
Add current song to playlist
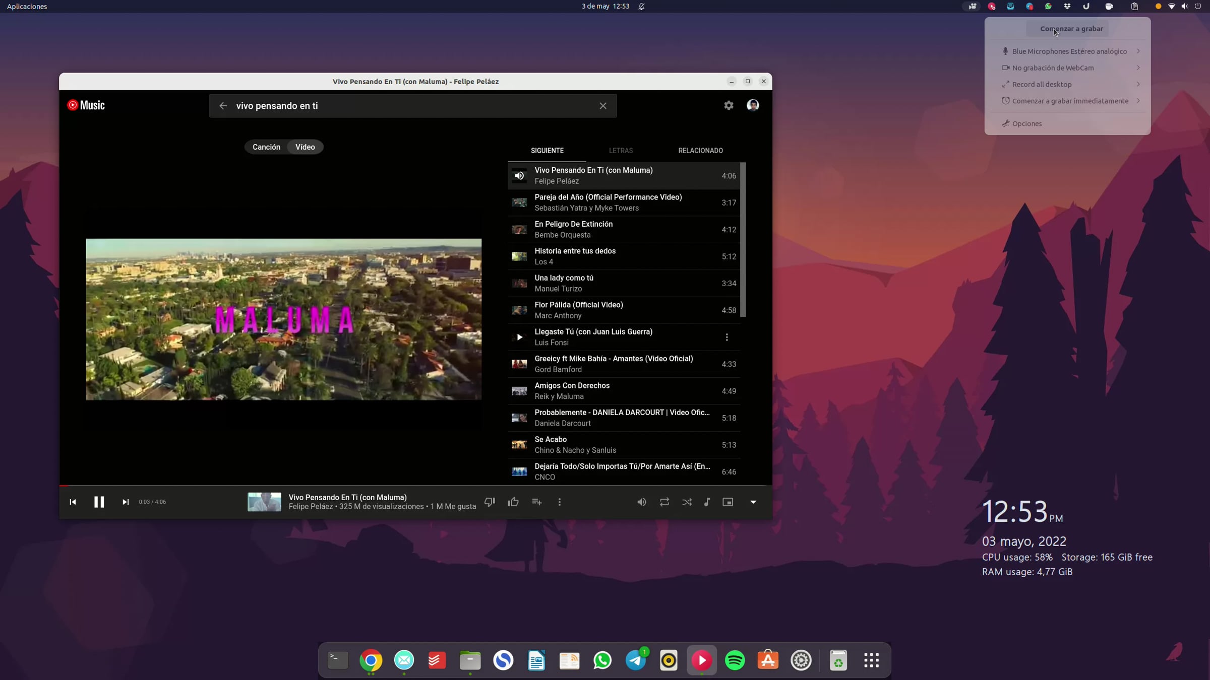point(536,502)
